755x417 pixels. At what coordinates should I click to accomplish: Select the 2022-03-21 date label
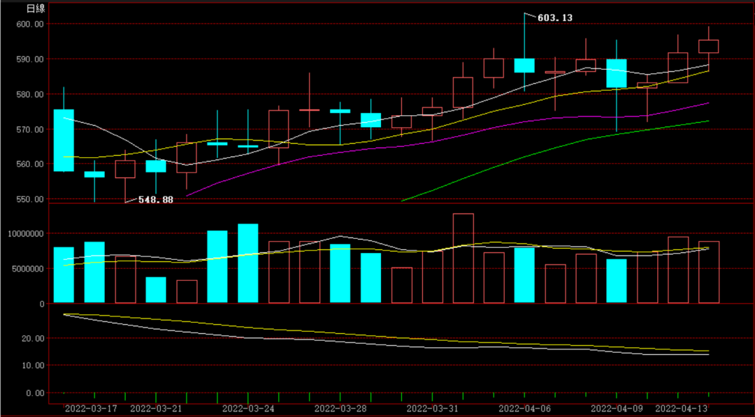point(156,409)
